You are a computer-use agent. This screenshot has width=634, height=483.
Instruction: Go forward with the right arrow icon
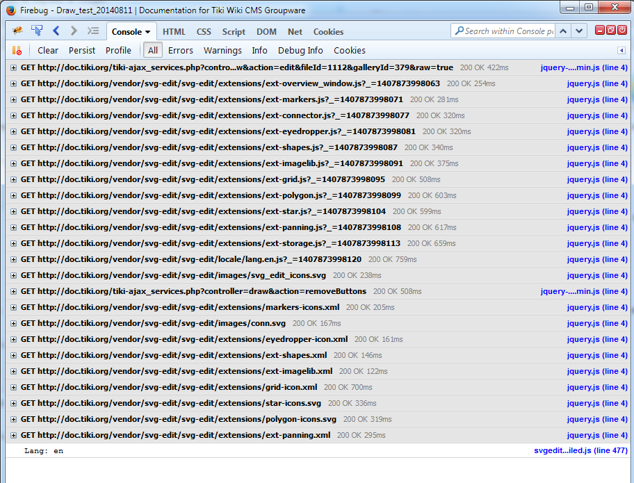(74, 31)
